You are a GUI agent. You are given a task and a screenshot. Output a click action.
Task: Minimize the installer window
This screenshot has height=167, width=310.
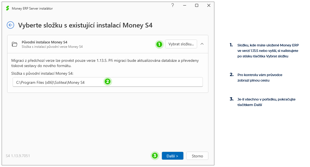[x=185, y=5]
